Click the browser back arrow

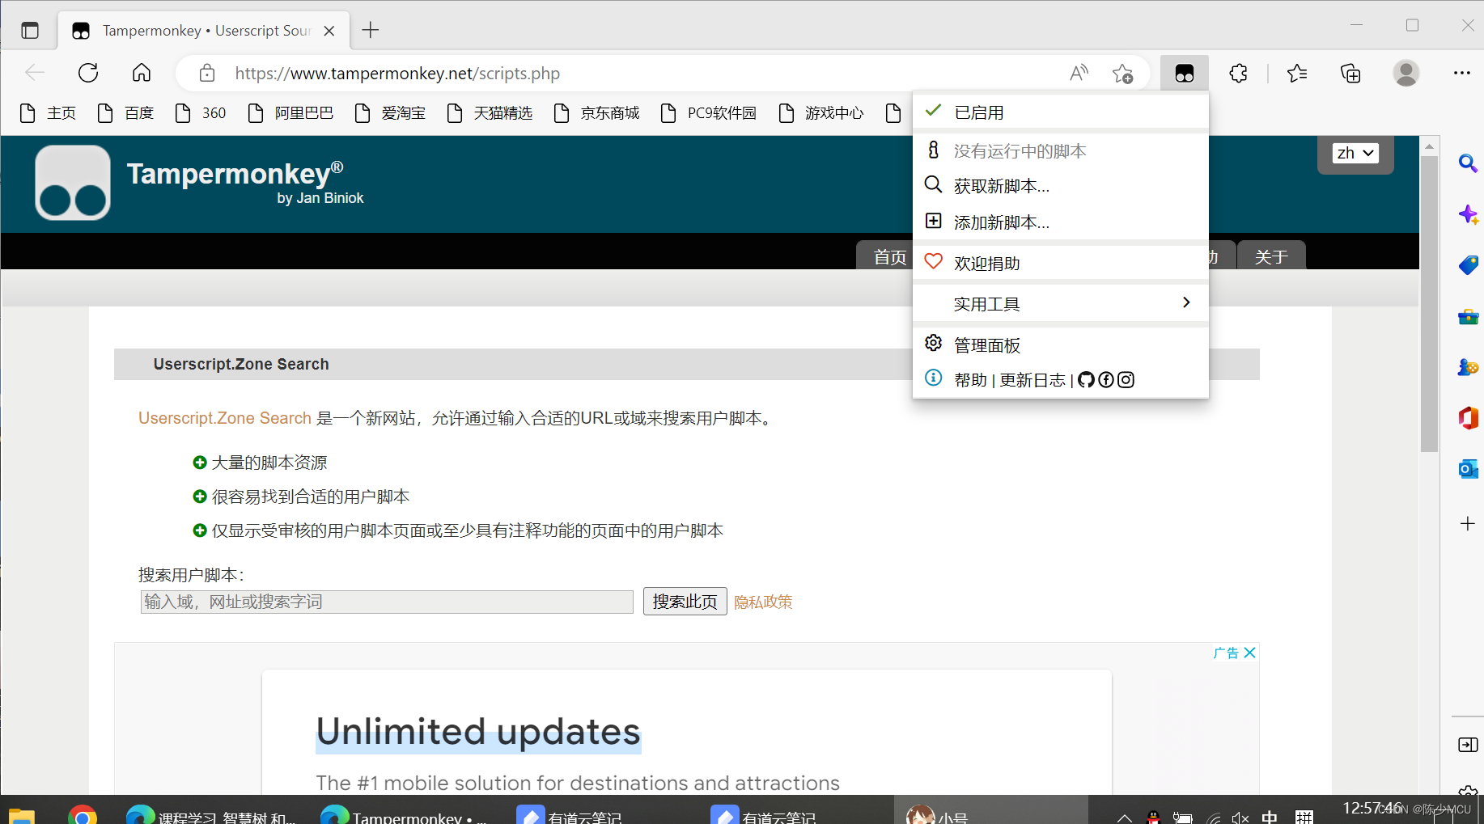[x=35, y=73]
